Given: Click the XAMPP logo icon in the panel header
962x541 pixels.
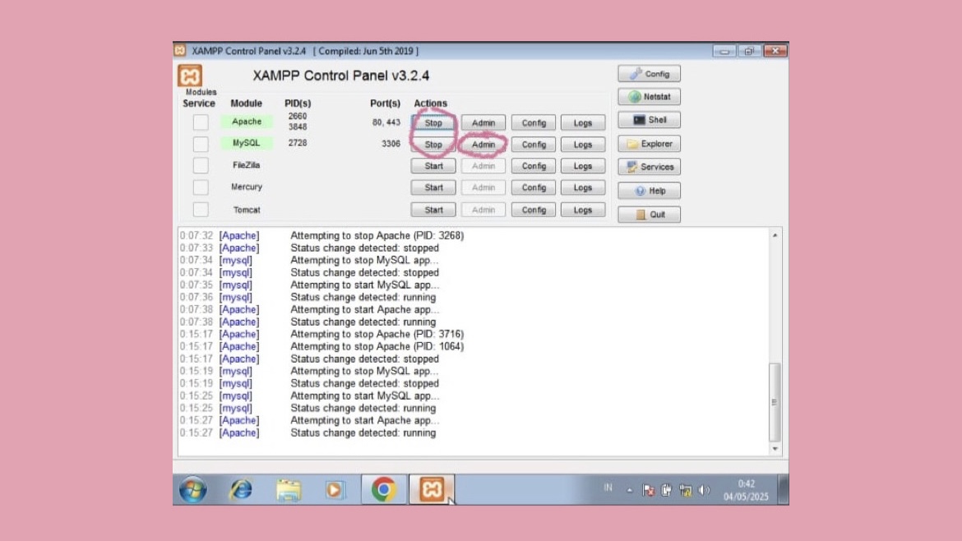Looking at the screenshot, I should (190, 76).
